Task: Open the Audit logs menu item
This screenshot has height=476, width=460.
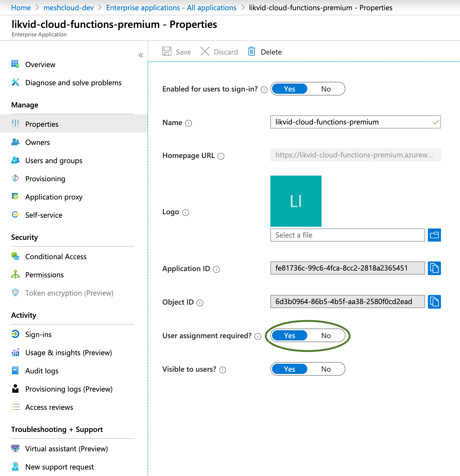Action: (x=42, y=371)
